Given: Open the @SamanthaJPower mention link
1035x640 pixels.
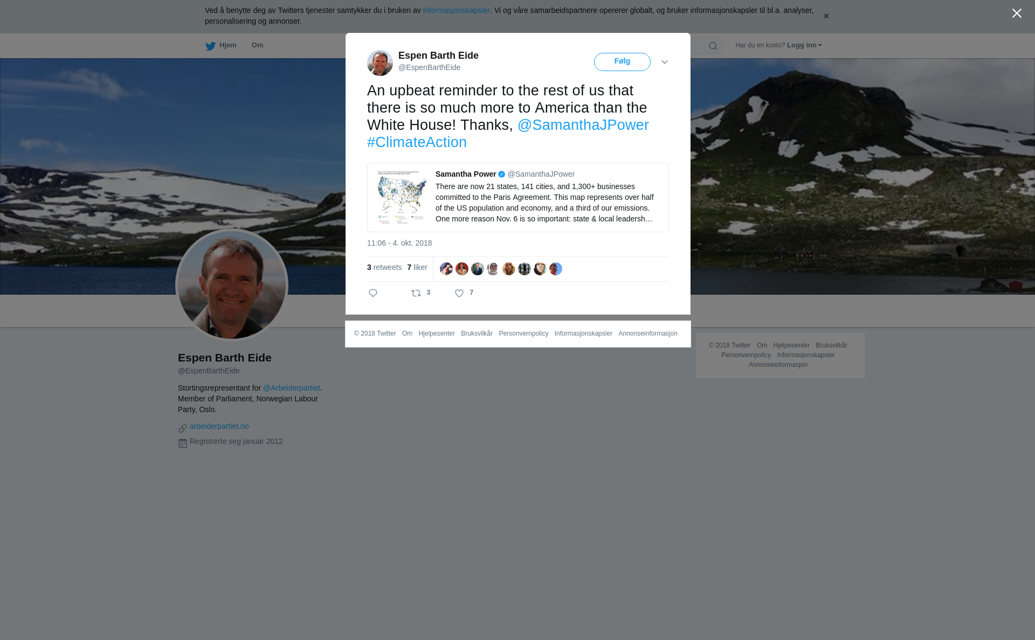Looking at the screenshot, I should point(583,125).
